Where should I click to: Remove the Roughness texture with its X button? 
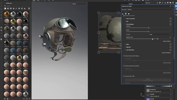point(171,90)
